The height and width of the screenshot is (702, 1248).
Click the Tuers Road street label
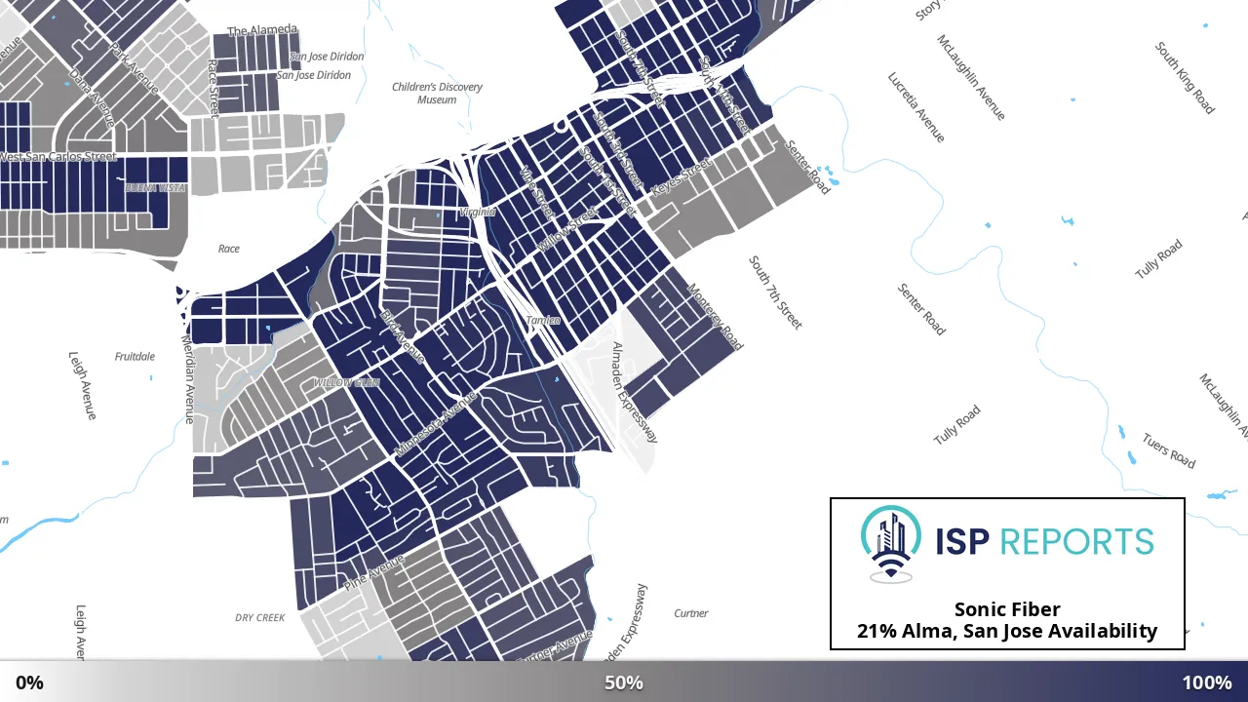1168,450
